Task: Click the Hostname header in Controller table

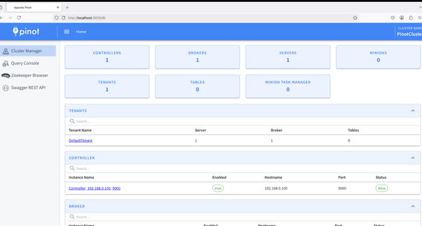Action: (x=273, y=178)
